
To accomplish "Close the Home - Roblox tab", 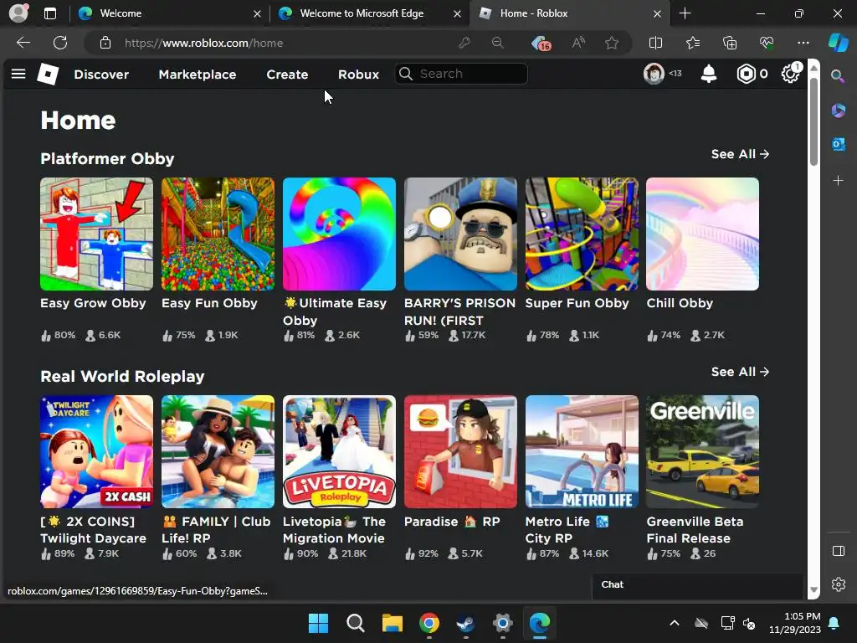I will (x=658, y=13).
